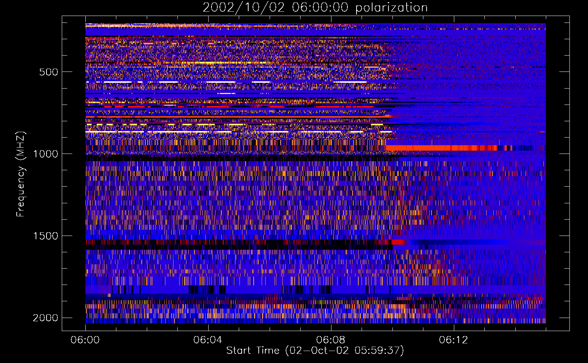Click the 1500 frequency tick label
588x363 pixels.
click(x=45, y=236)
